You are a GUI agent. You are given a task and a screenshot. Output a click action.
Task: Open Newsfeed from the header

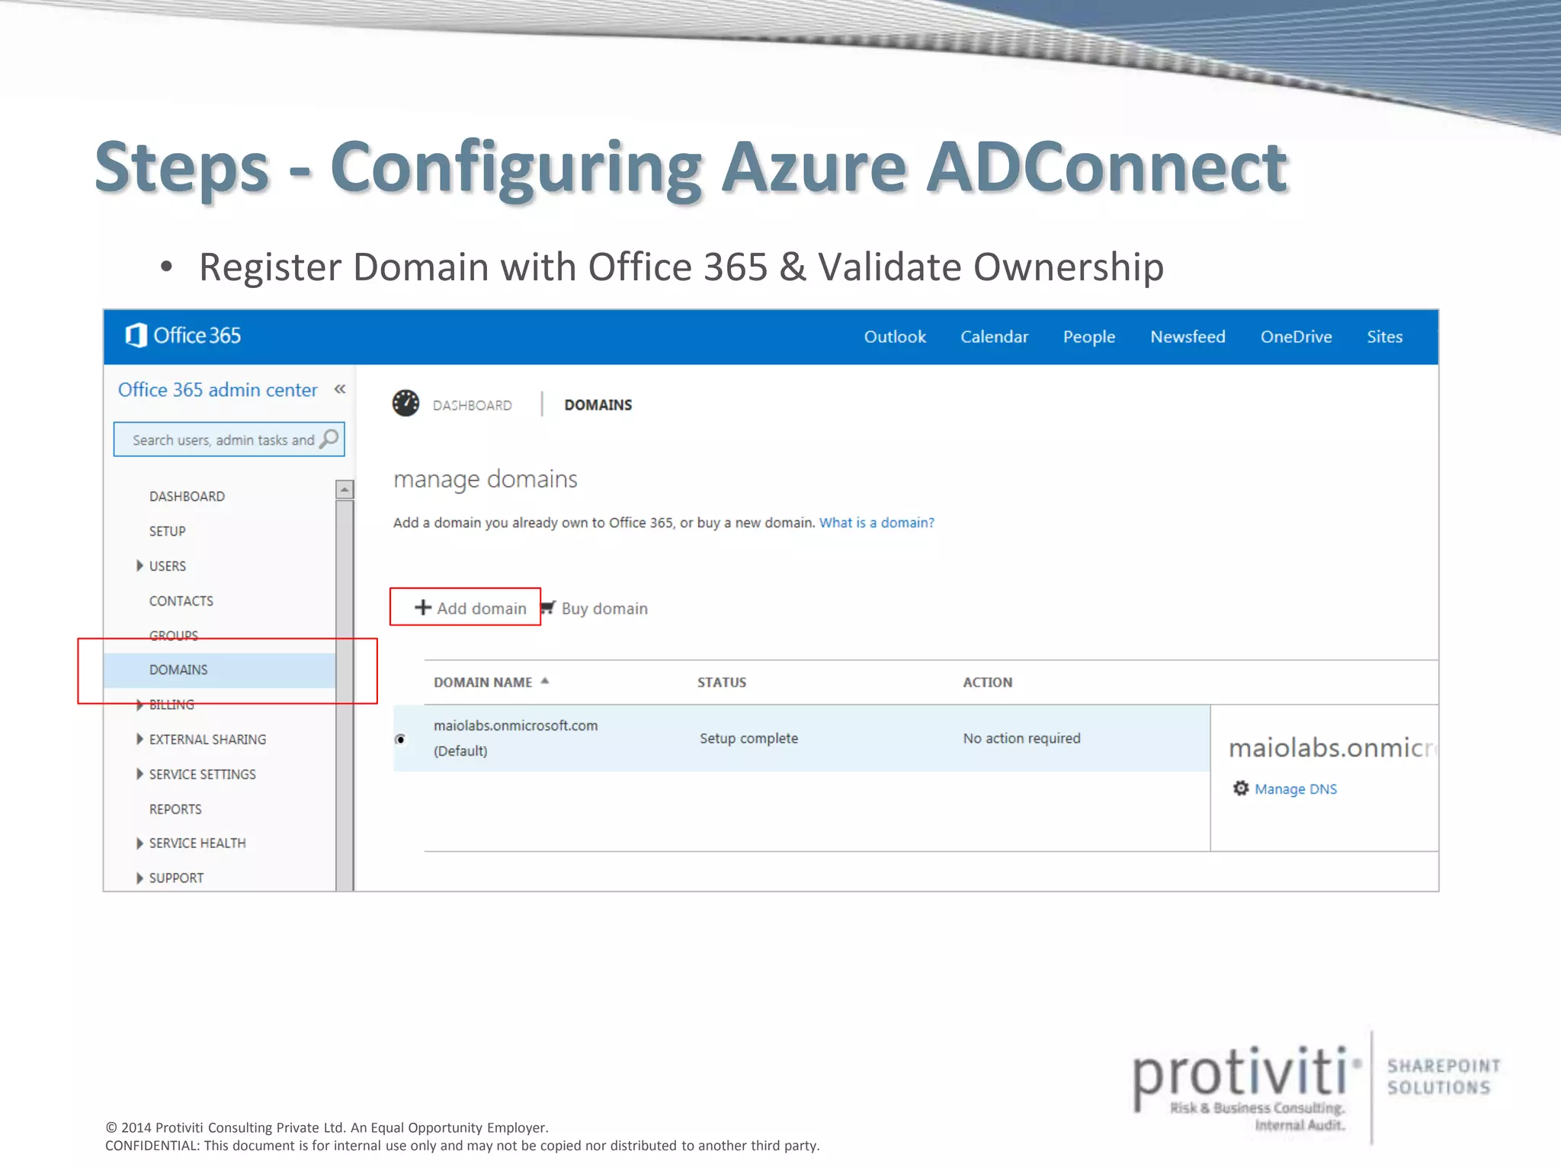click(1188, 337)
